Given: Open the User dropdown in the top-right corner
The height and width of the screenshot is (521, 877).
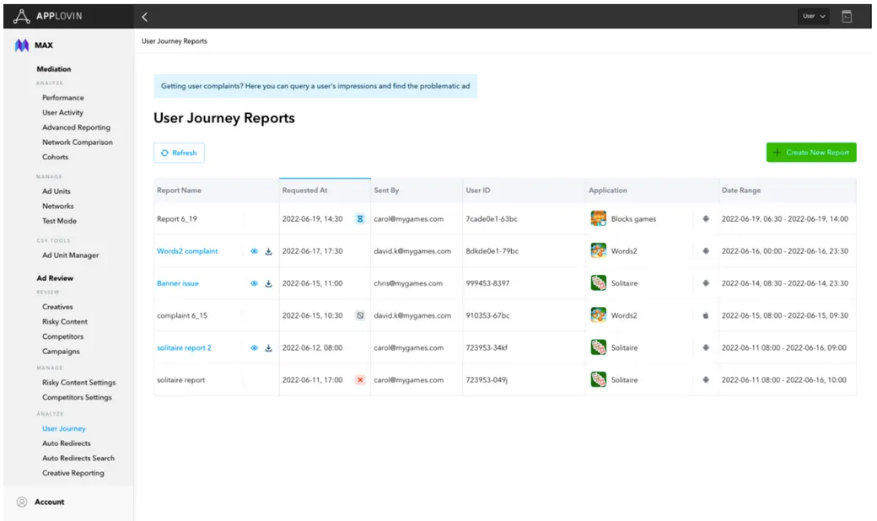Looking at the screenshot, I should point(812,15).
